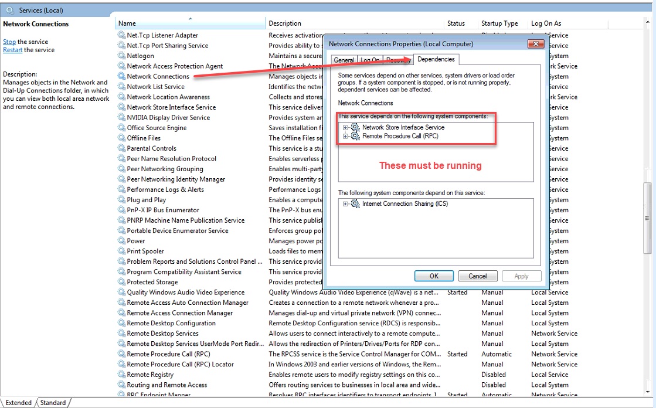Click the scrollbar up arrow of the services list
The width and height of the screenshot is (656, 408).
tap(647, 21)
